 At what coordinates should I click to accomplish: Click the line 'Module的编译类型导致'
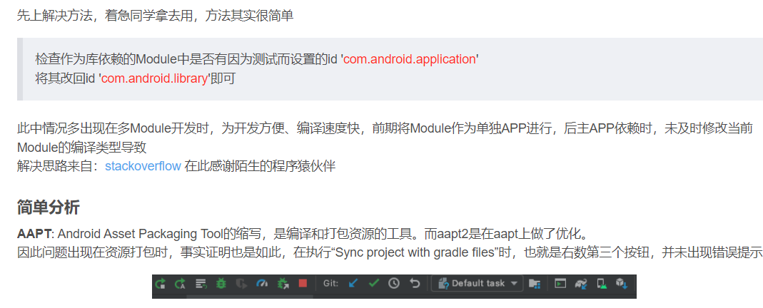pyautogui.click(x=82, y=147)
